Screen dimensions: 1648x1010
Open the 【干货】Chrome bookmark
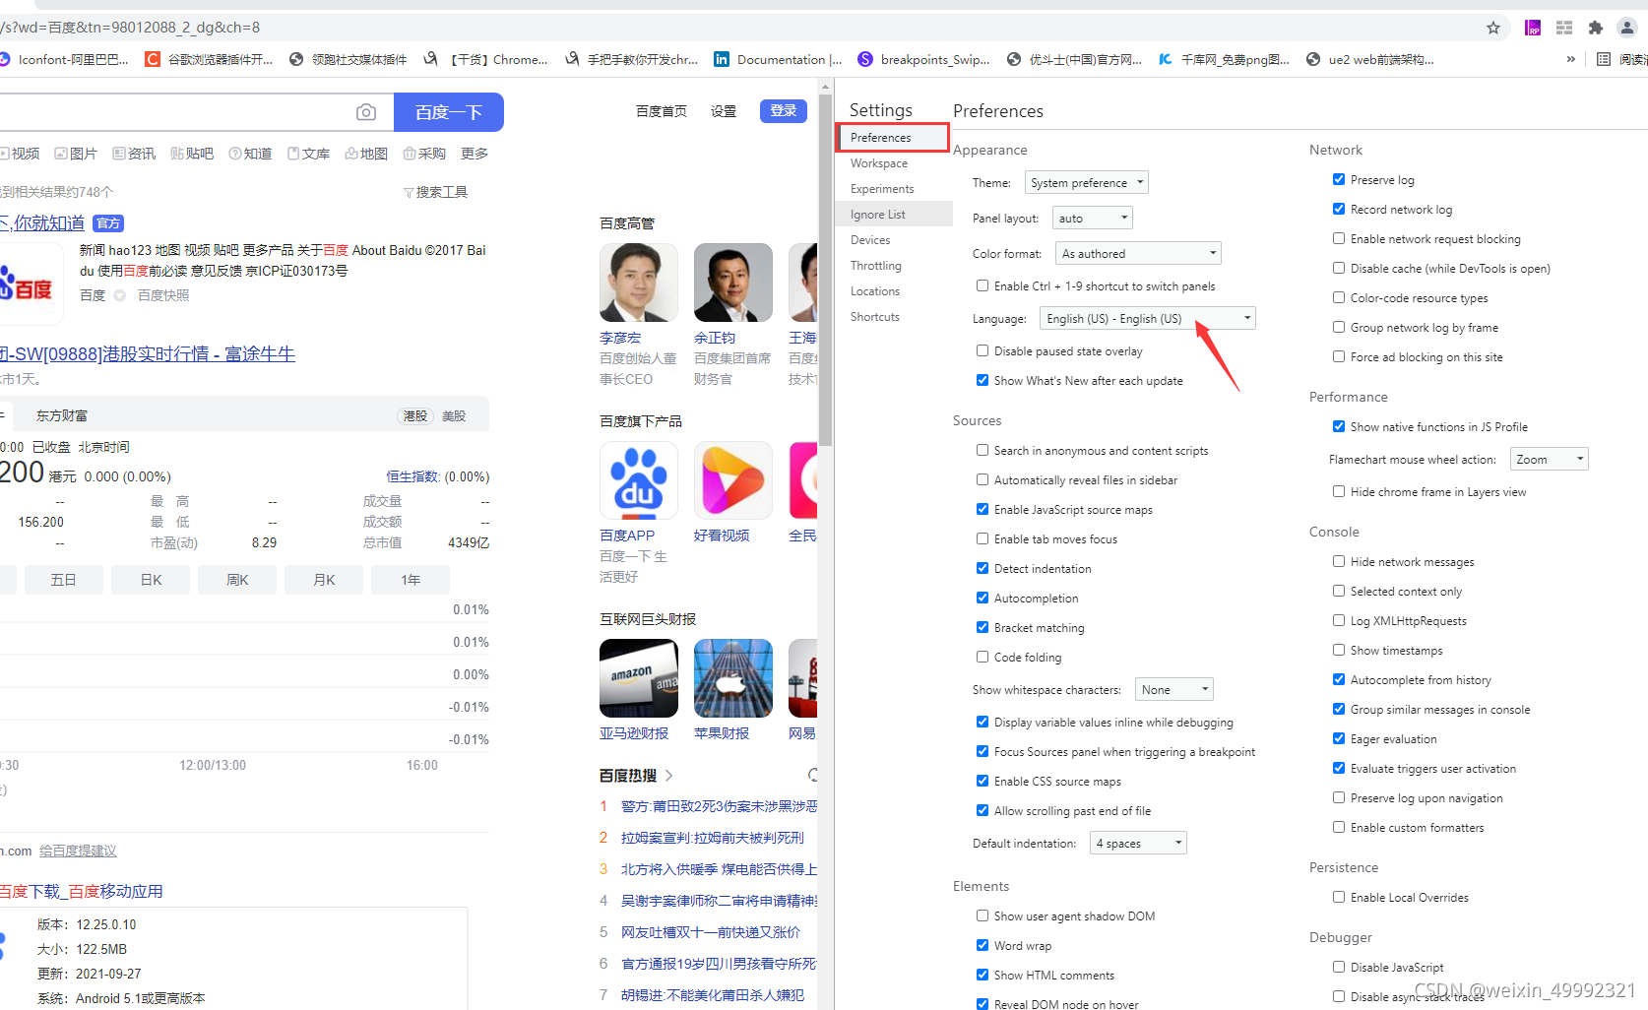pos(485,59)
